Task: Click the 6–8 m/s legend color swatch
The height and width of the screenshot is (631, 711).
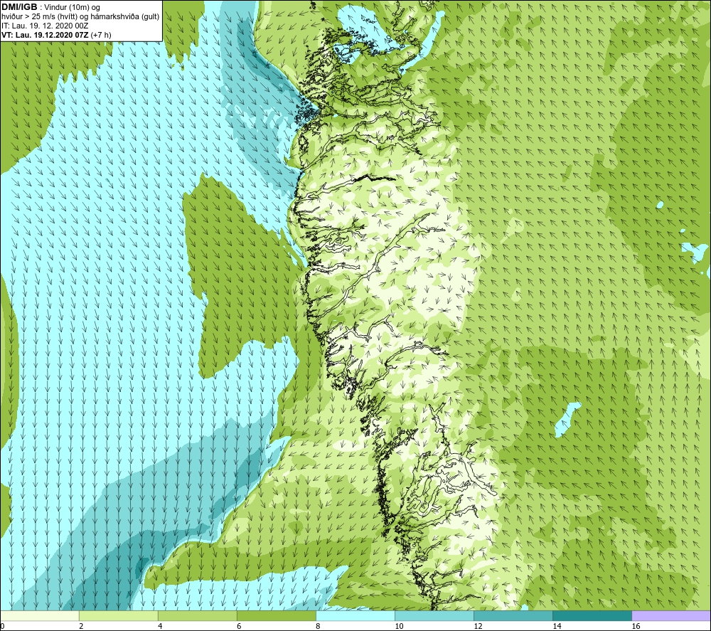Action: click(x=276, y=615)
